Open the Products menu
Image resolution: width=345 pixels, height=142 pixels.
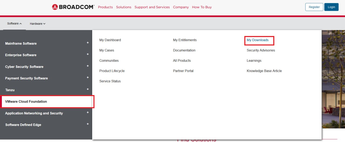pyautogui.click(x=105, y=7)
